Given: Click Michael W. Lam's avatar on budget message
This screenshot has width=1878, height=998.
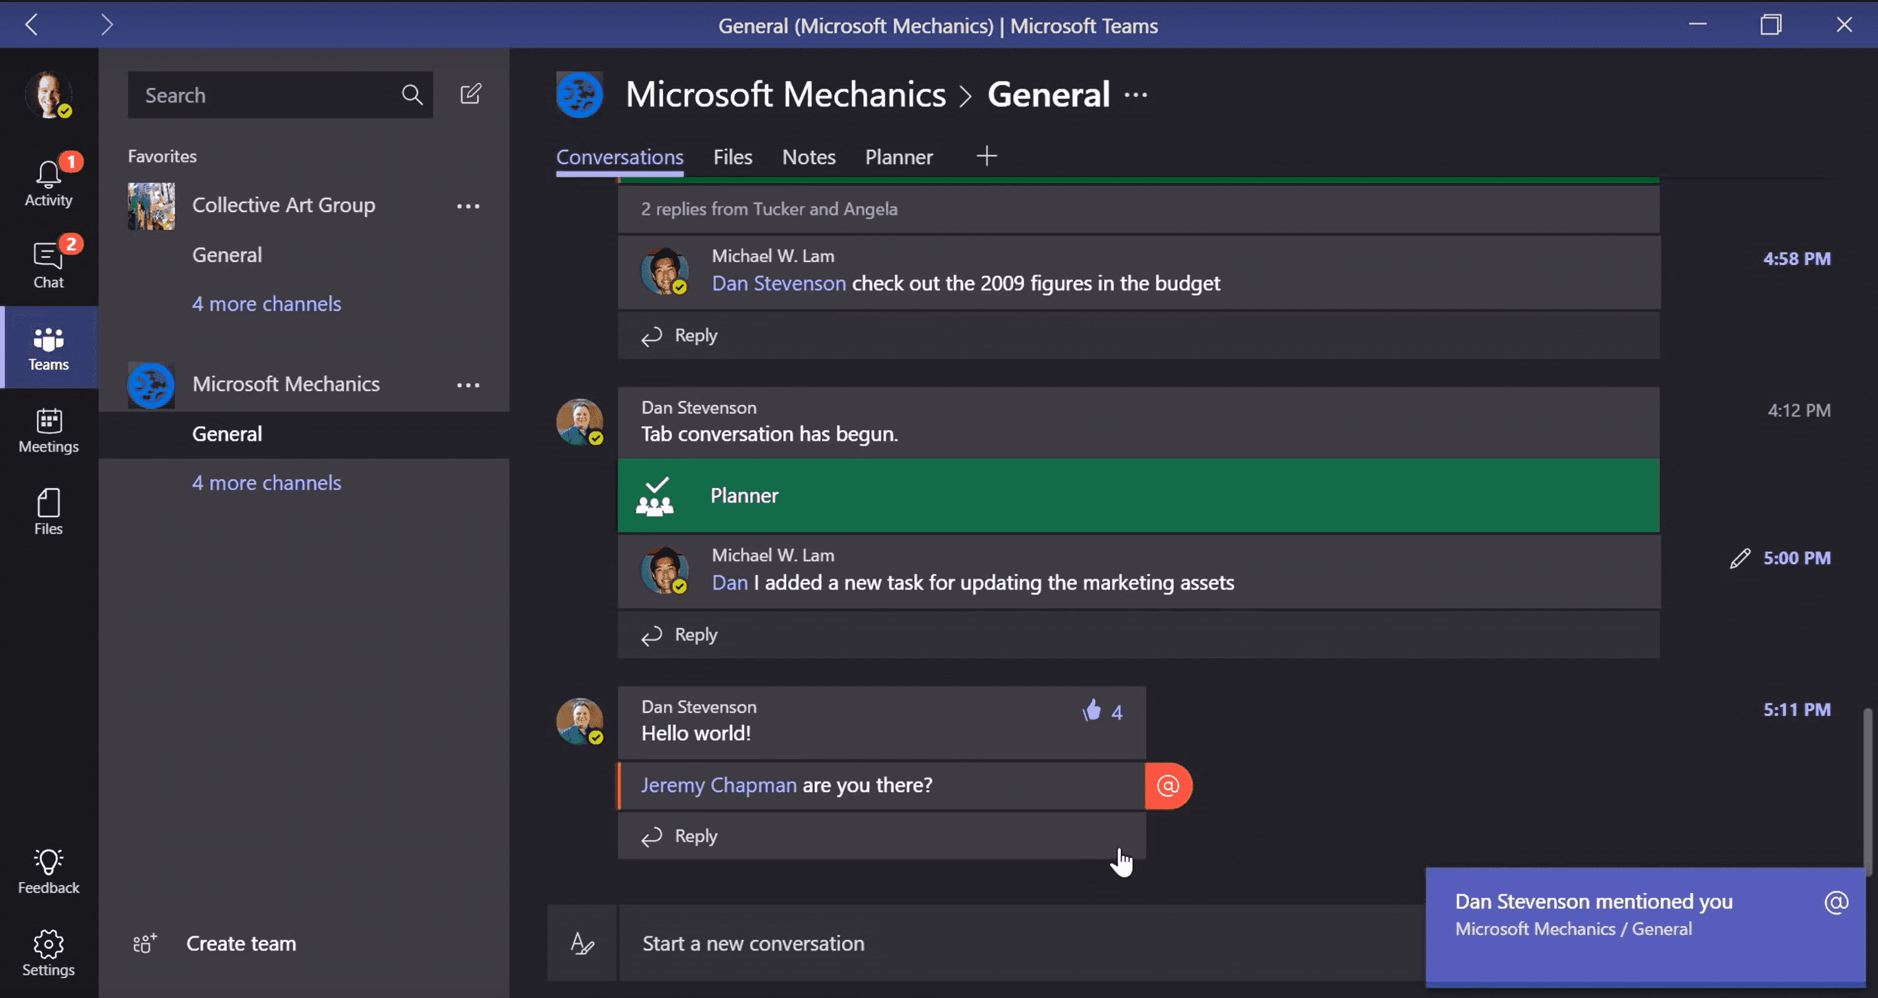Looking at the screenshot, I should (664, 271).
